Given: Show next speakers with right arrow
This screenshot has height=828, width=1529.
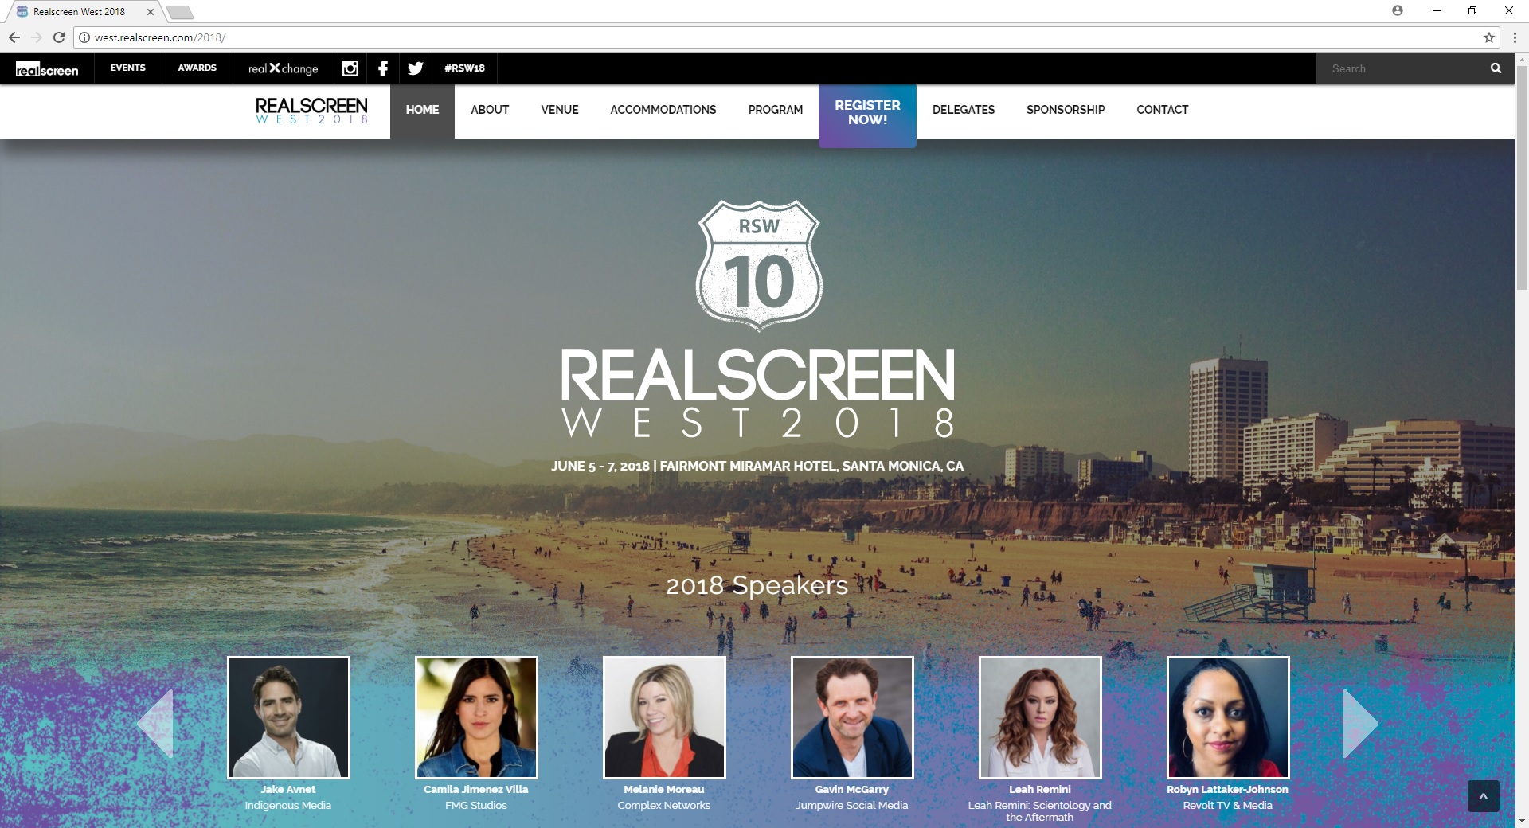Looking at the screenshot, I should (x=1360, y=724).
